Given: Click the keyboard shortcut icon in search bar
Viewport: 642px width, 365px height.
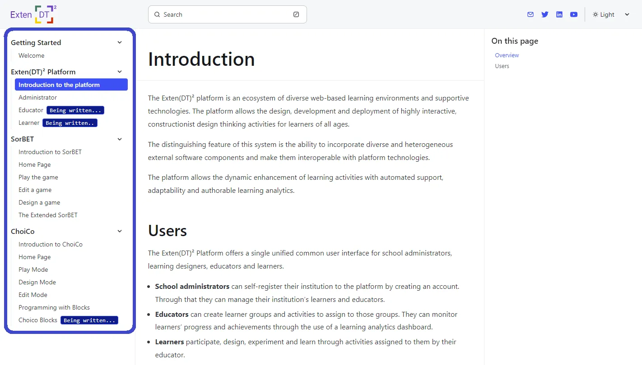Looking at the screenshot, I should click(x=296, y=14).
